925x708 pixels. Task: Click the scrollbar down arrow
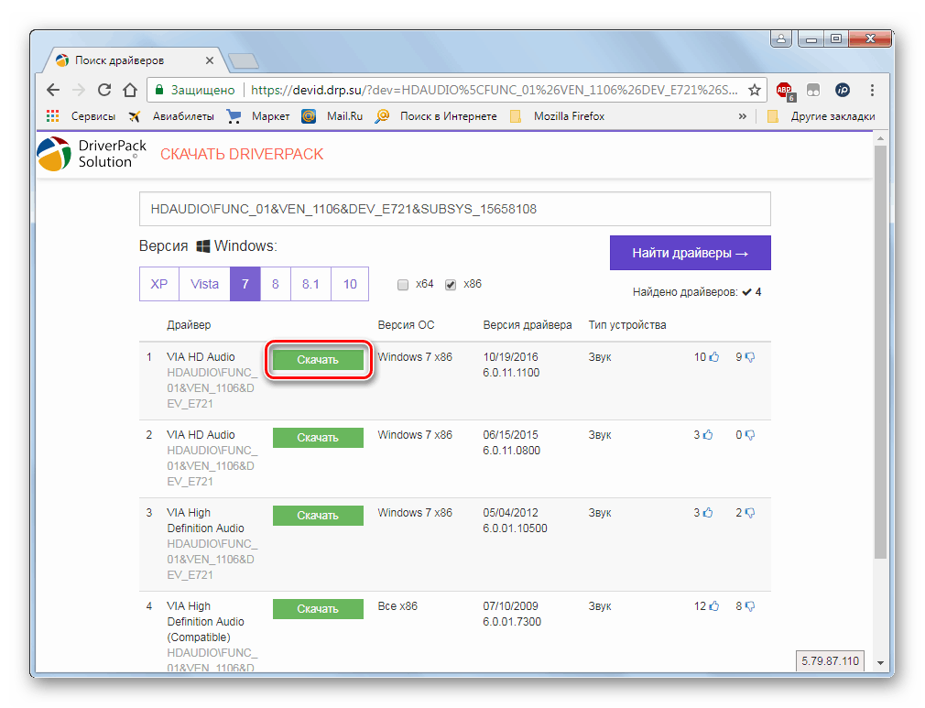(x=880, y=662)
